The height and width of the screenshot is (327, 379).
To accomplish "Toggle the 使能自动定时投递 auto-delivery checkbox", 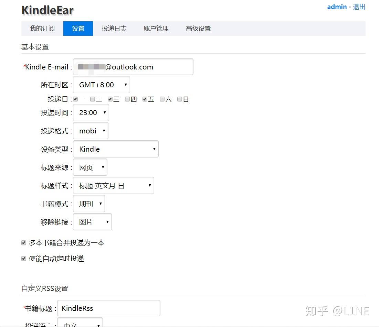I will click(x=23, y=259).
